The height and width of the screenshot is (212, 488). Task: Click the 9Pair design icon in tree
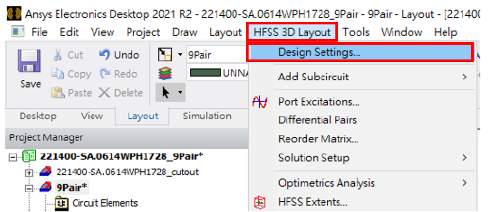click(46, 188)
